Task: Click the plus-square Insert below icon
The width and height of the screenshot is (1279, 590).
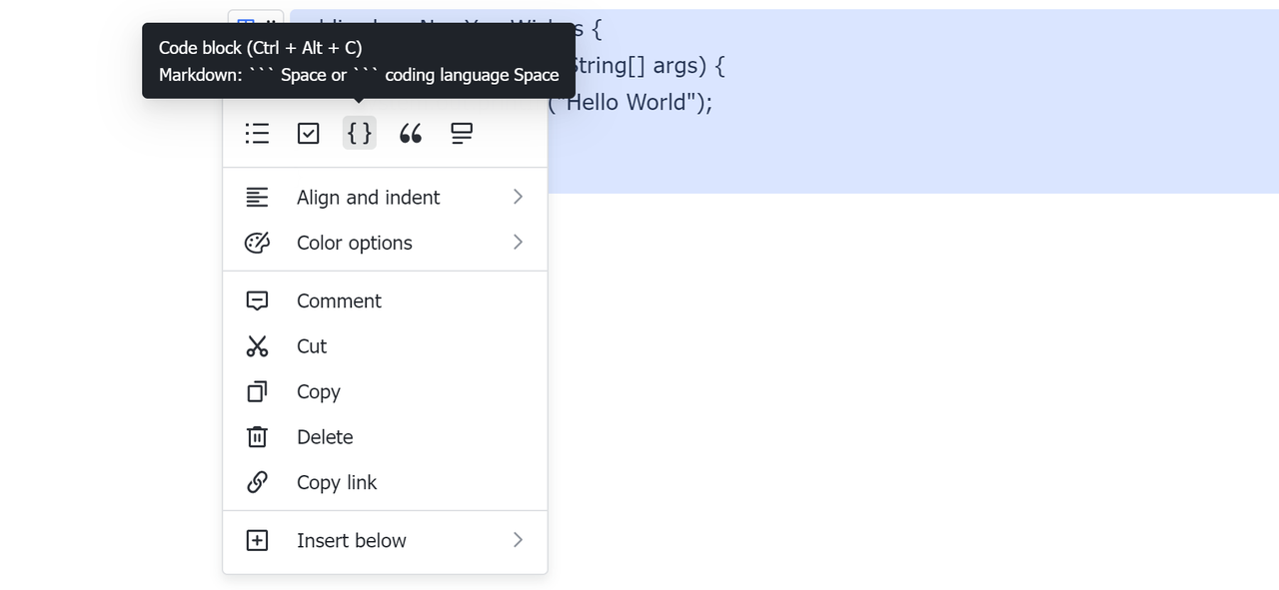Action: coord(257,540)
